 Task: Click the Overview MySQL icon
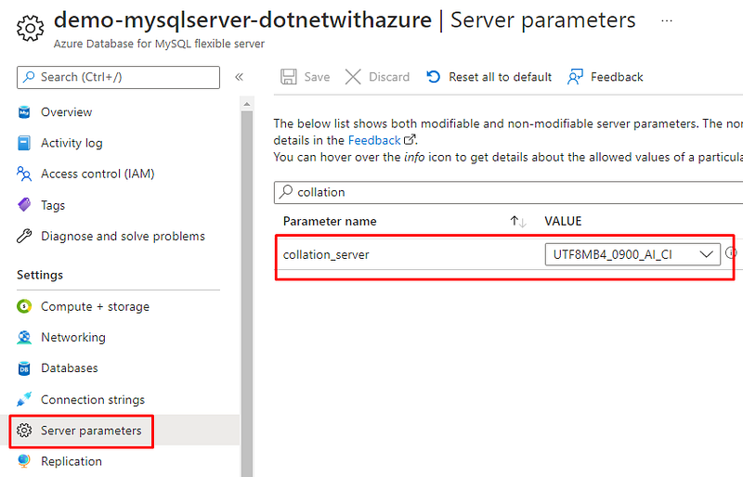[24, 112]
